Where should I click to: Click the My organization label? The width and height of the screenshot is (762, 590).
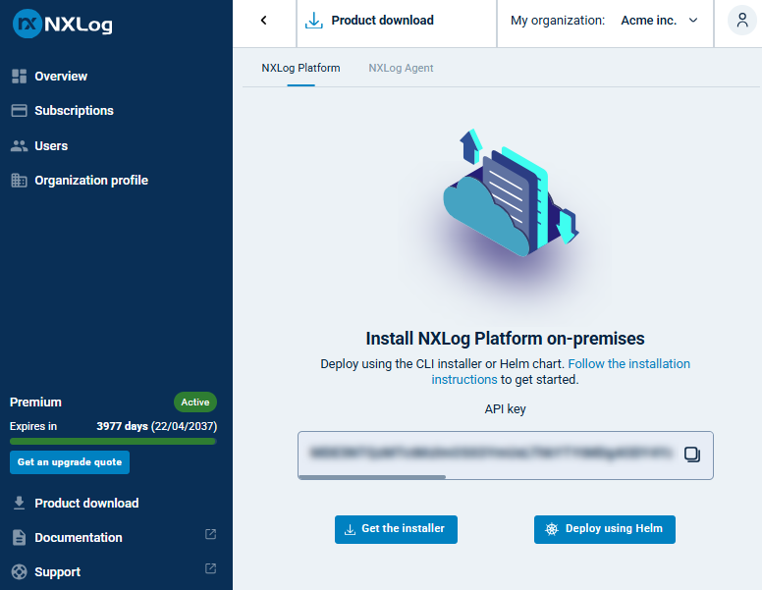[x=558, y=21]
